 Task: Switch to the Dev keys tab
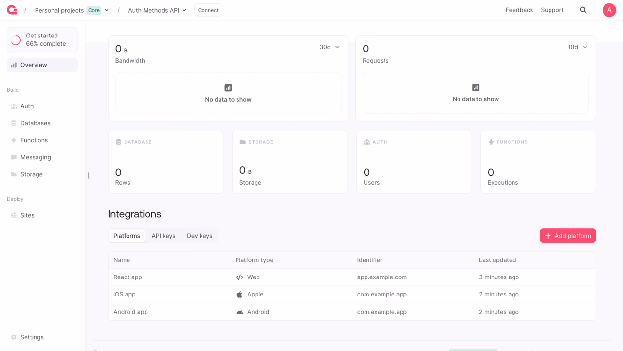click(200, 236)
